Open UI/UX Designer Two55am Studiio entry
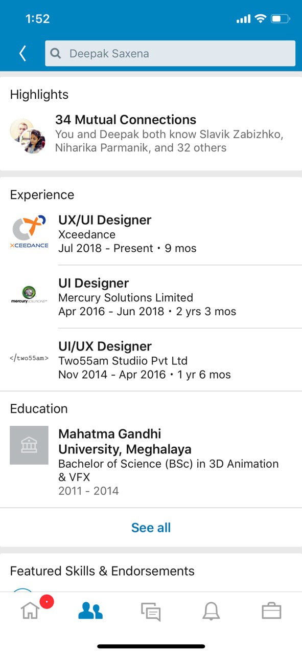The width and height of the screenshot is (302, 655). (151, 360)
